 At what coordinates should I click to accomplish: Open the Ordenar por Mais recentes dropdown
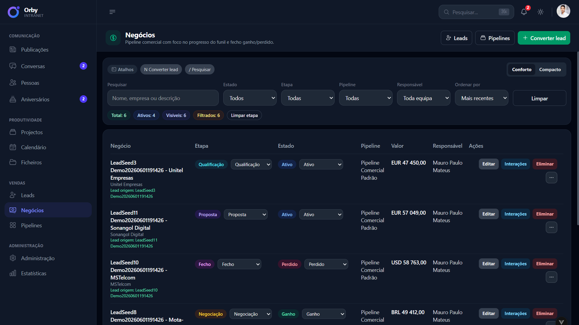coord(482,98)
